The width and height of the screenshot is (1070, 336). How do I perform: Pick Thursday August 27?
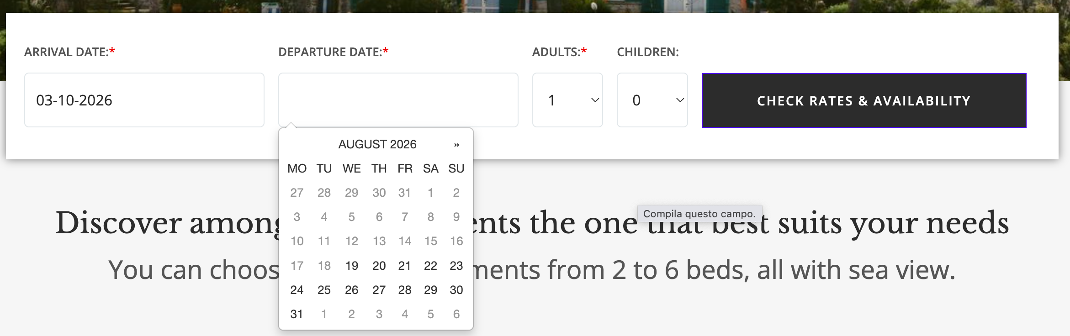(379, 290)
